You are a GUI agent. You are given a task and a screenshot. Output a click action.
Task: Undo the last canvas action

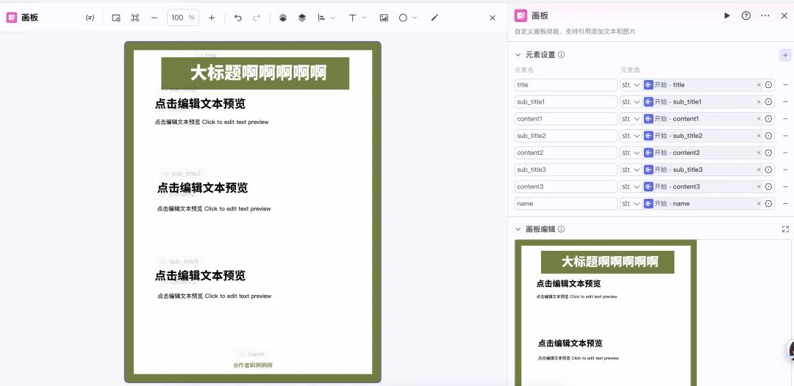coord(238,18)
